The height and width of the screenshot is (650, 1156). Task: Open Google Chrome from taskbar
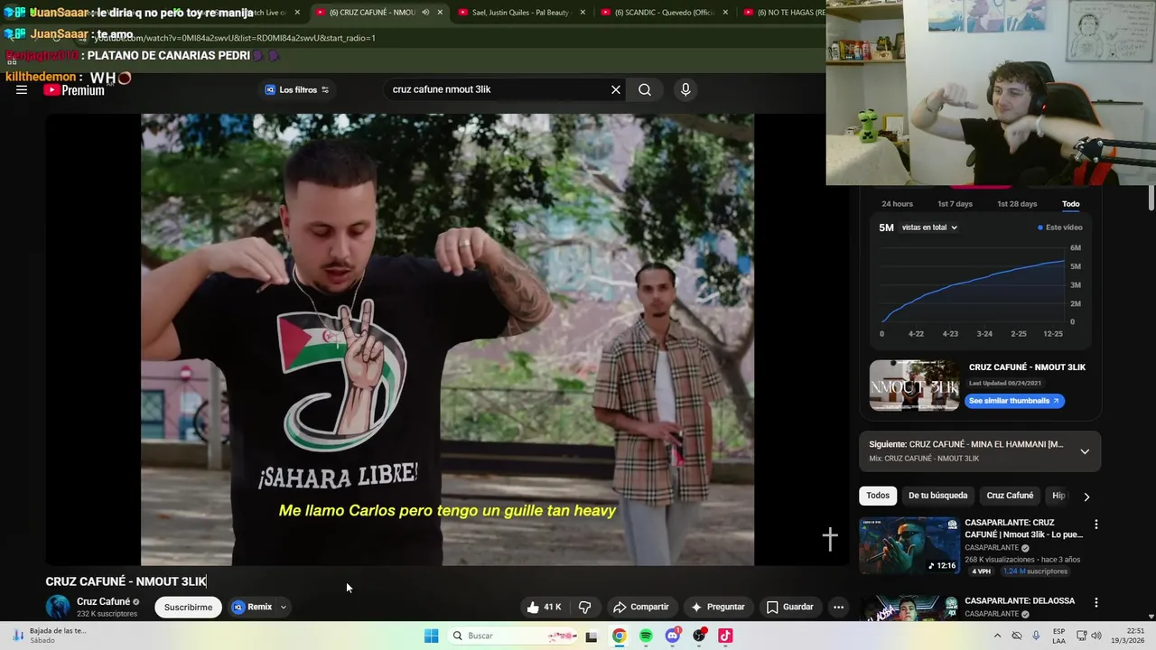(x=620, y=636)
